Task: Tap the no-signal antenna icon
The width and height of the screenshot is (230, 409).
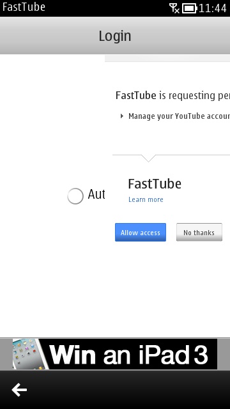Action: pos(174,8)
